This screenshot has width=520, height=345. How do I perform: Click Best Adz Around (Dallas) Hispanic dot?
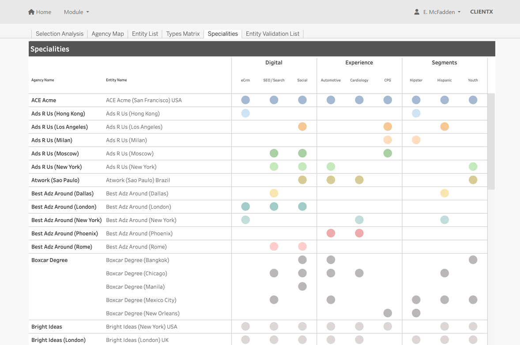click(445, 193)
